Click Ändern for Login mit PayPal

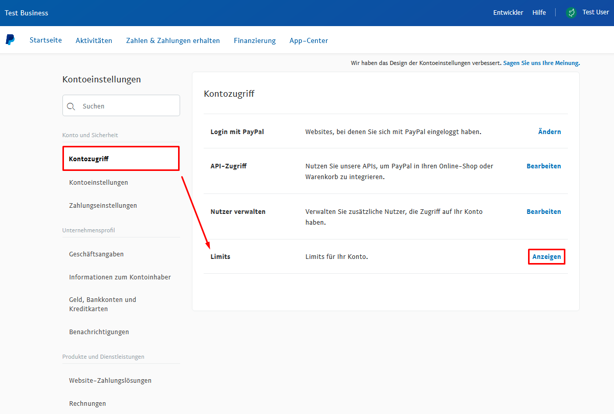pyautogui.click(x=550, y=132)
